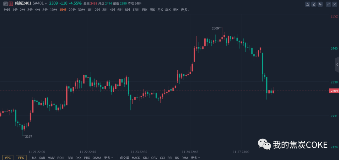Expand 更多 after DMA sub-indicators
Viewport: 339px width, 160px height.
pyautogui.click(x=196, y=158)
